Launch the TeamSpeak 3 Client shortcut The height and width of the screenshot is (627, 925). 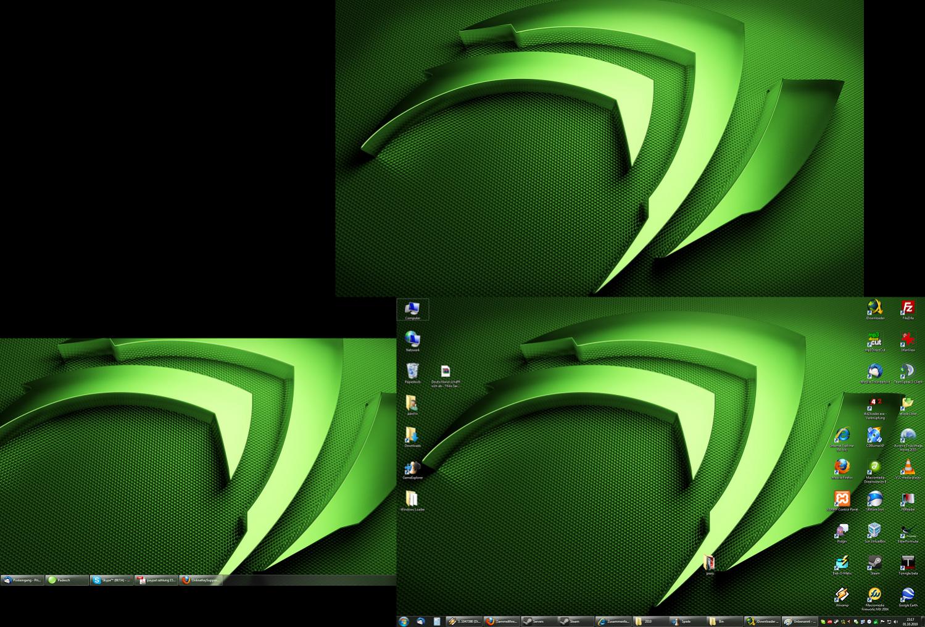(x=908, y=374)
